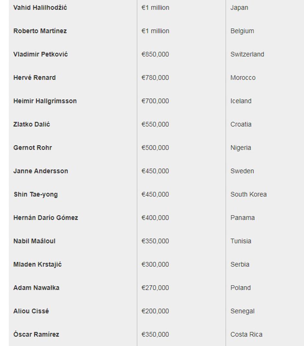Click Heimir Hallgrímsson in the list
304x346 pixels.
point(45,101)
